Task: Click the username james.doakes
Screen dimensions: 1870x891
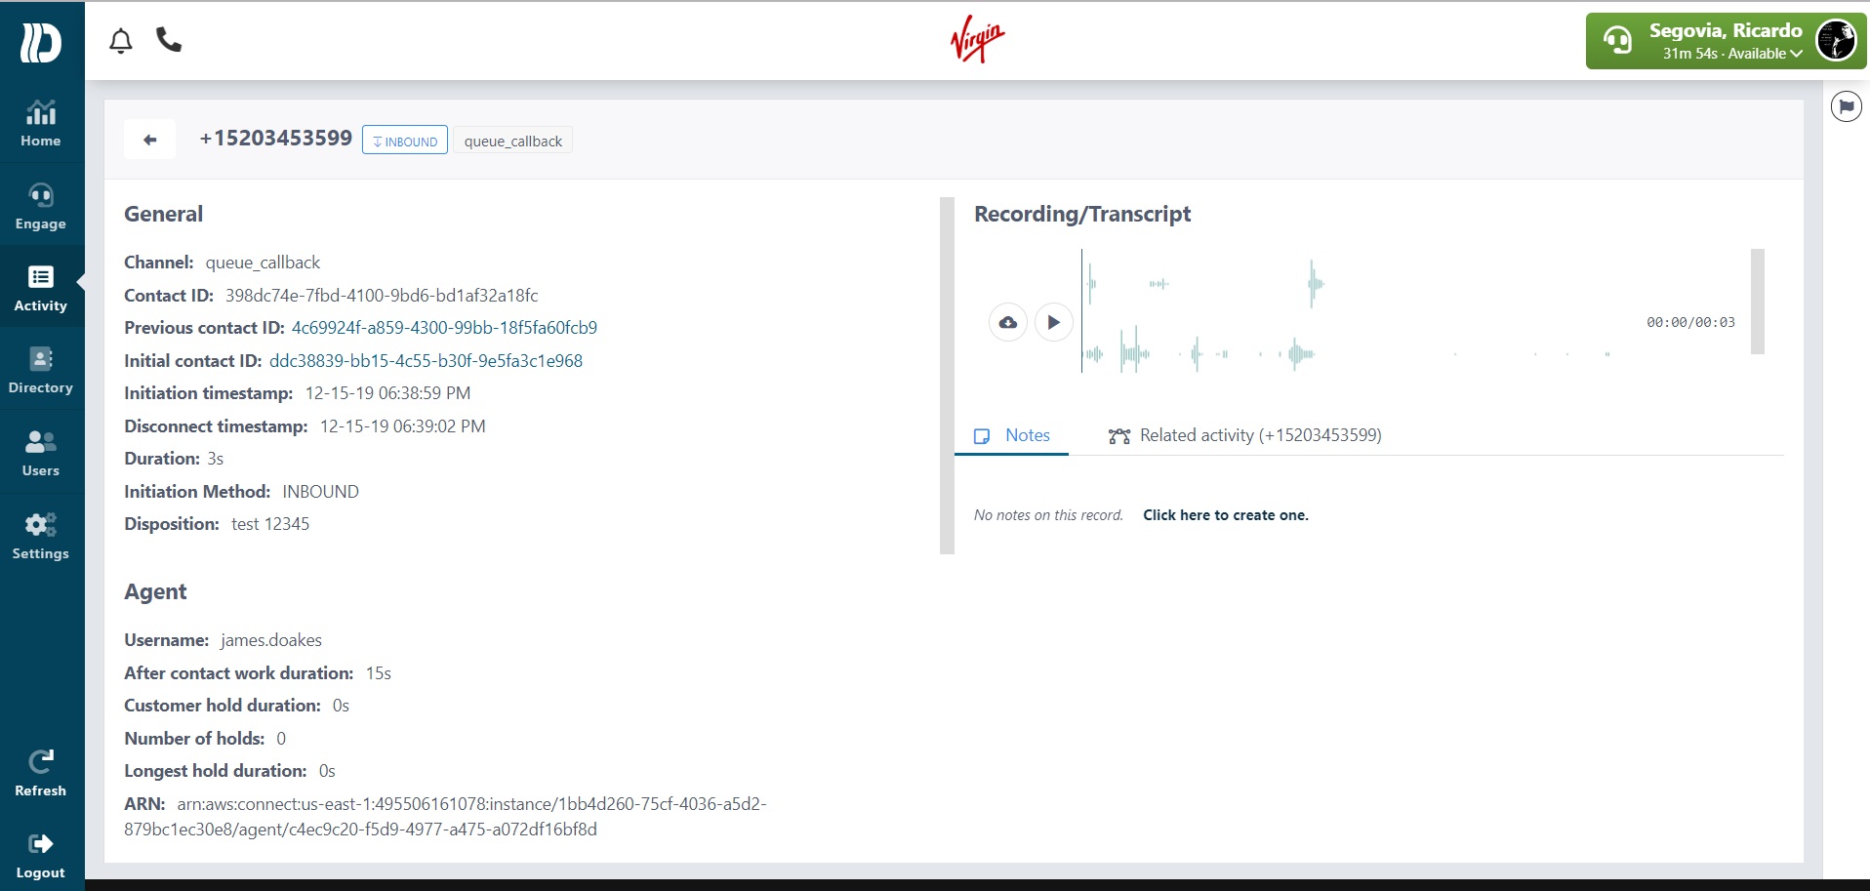Action: coord(271,640)
